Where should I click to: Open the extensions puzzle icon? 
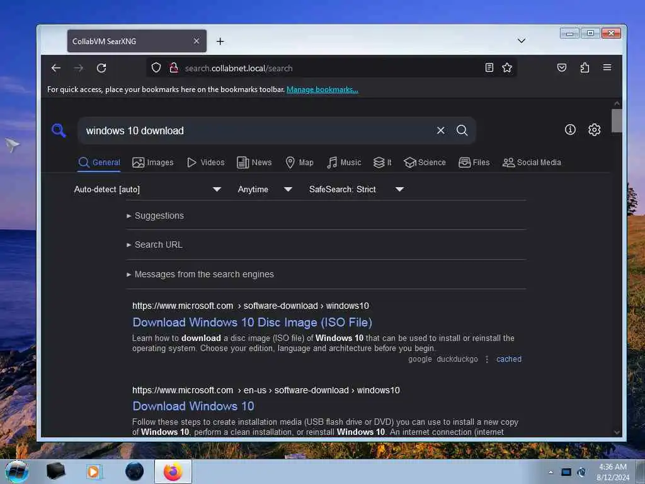coord(585,67)
